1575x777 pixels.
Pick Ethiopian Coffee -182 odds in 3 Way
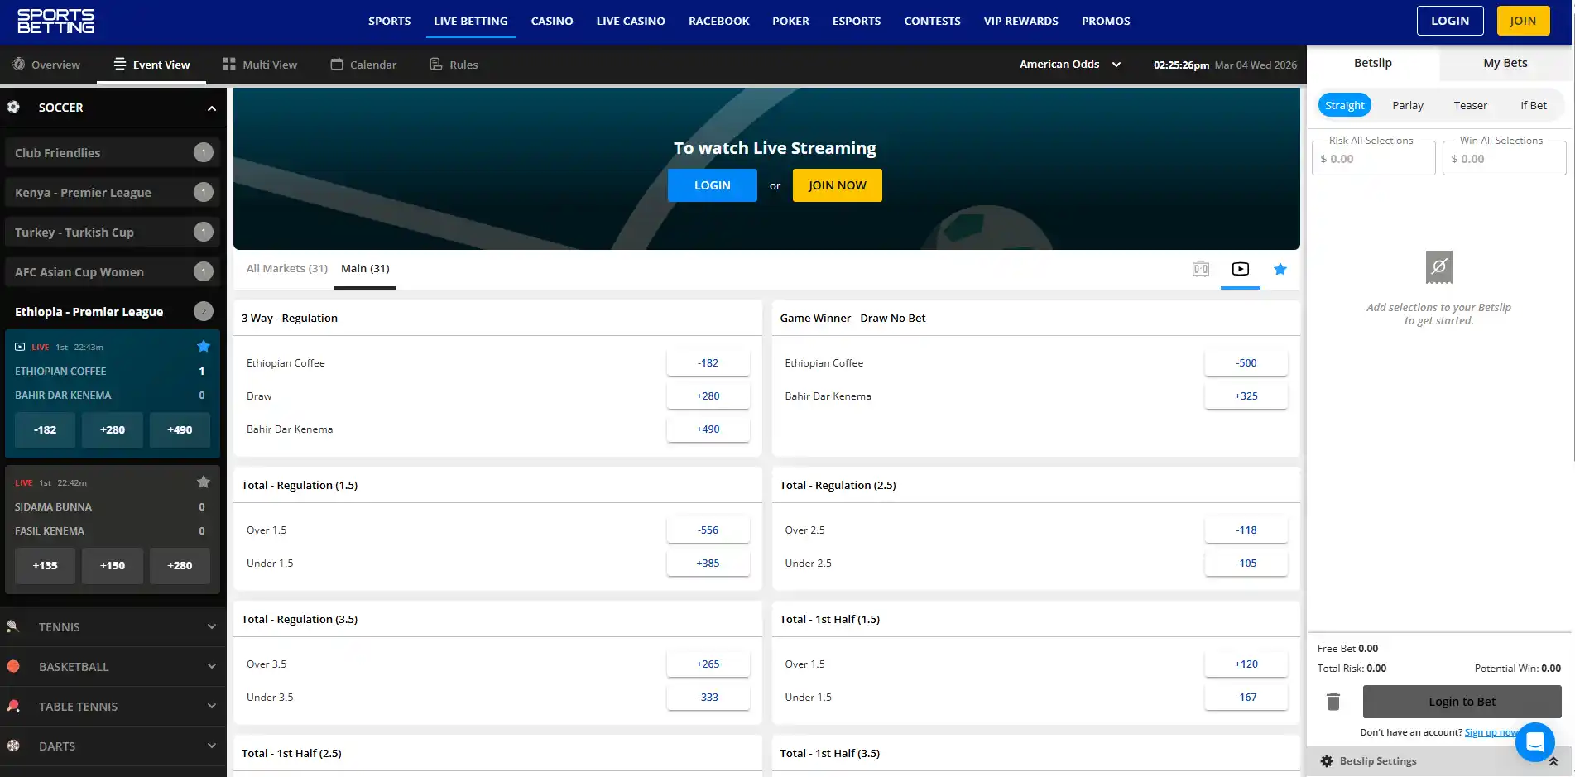point(708,362)
